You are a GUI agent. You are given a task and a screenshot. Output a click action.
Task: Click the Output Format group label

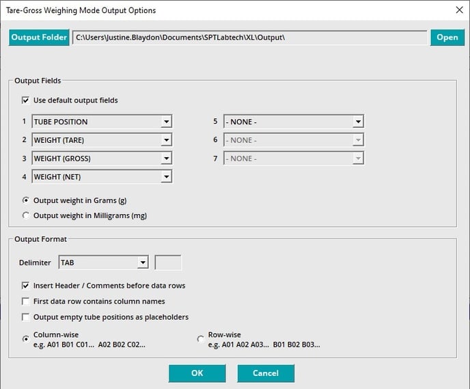(x=40, y=239)
